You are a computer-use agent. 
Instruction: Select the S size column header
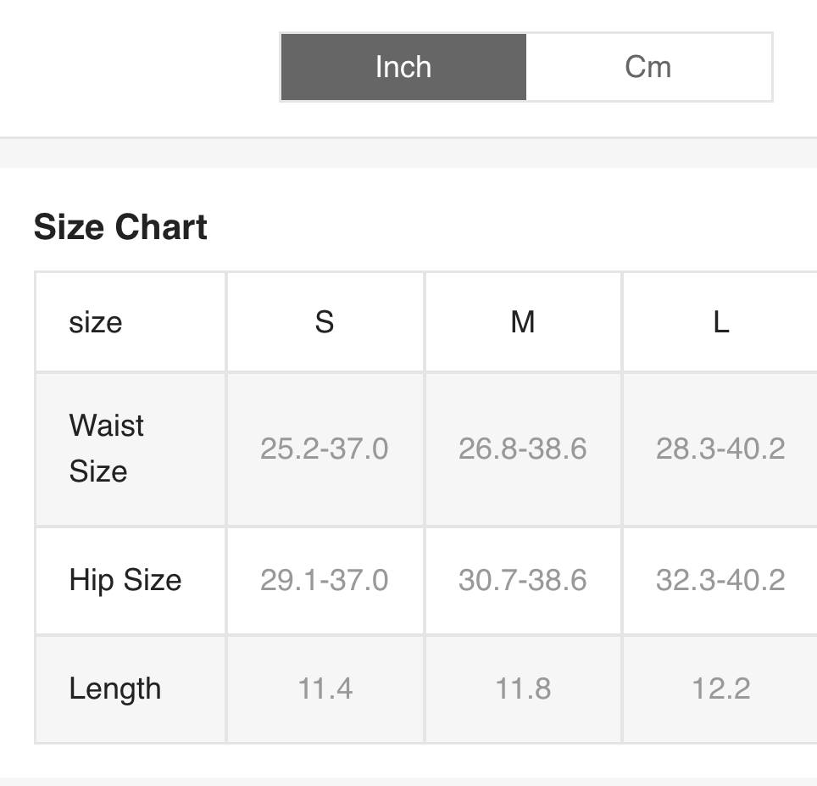(325, 322)
